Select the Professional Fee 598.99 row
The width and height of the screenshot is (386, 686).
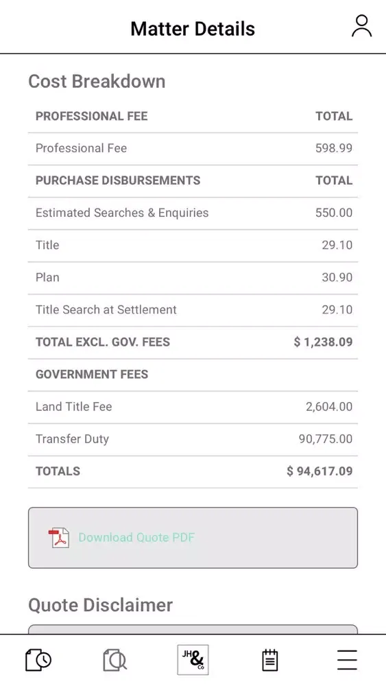193,149
